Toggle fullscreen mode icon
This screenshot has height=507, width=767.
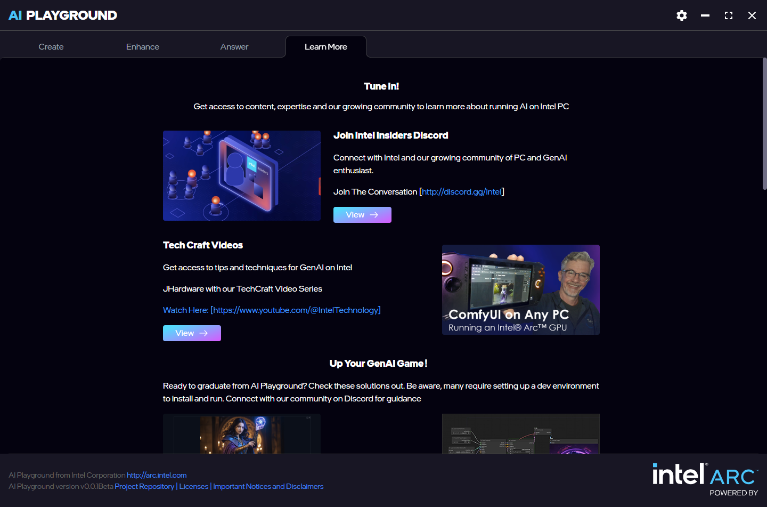click(x=728, y=15)
